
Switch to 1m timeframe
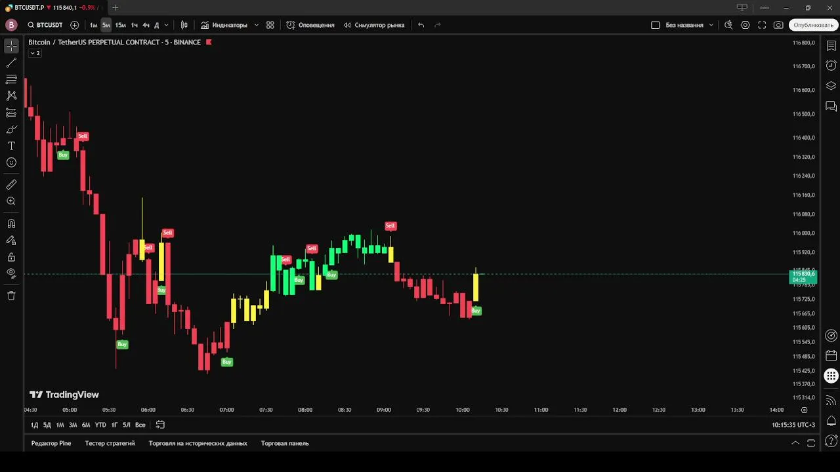coord(93,25)
